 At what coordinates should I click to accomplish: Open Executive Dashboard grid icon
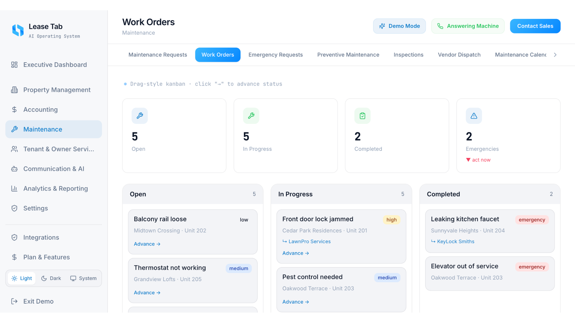tap(14, 65)
